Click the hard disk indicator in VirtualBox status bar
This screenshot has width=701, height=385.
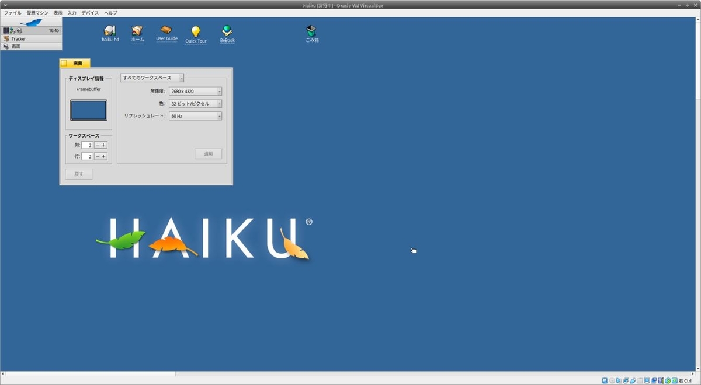pos(605,380)
